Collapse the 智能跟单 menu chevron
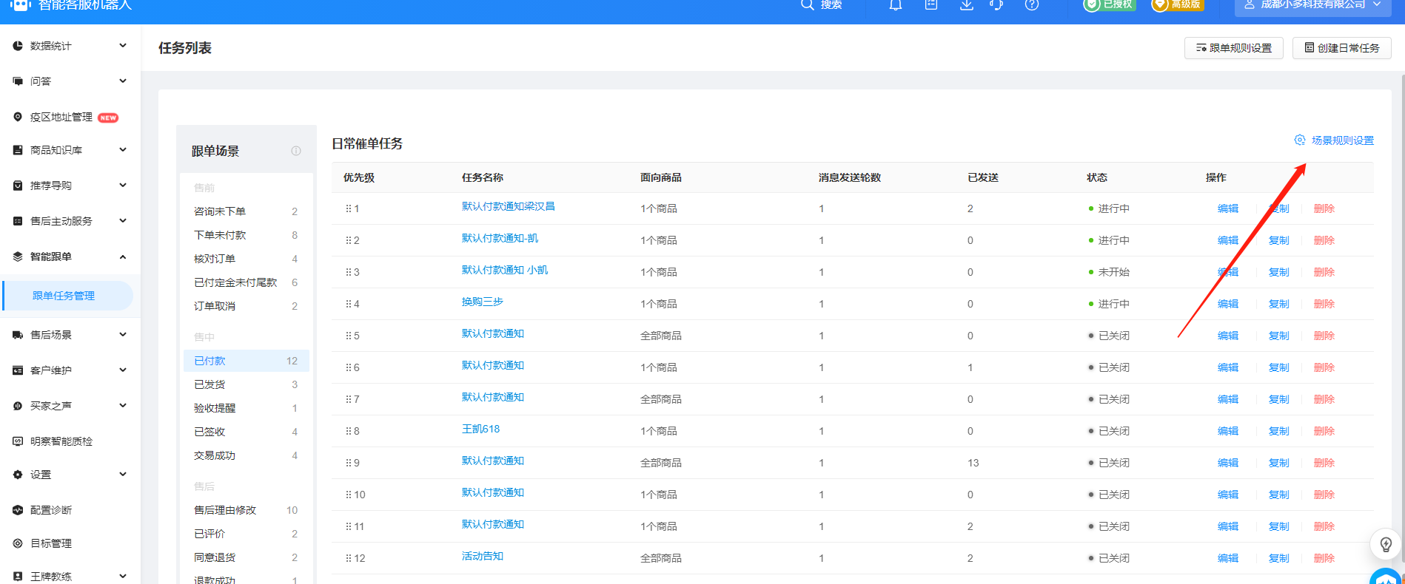Viewport: 1405px width, 584px height. click(x=123, y=257)
